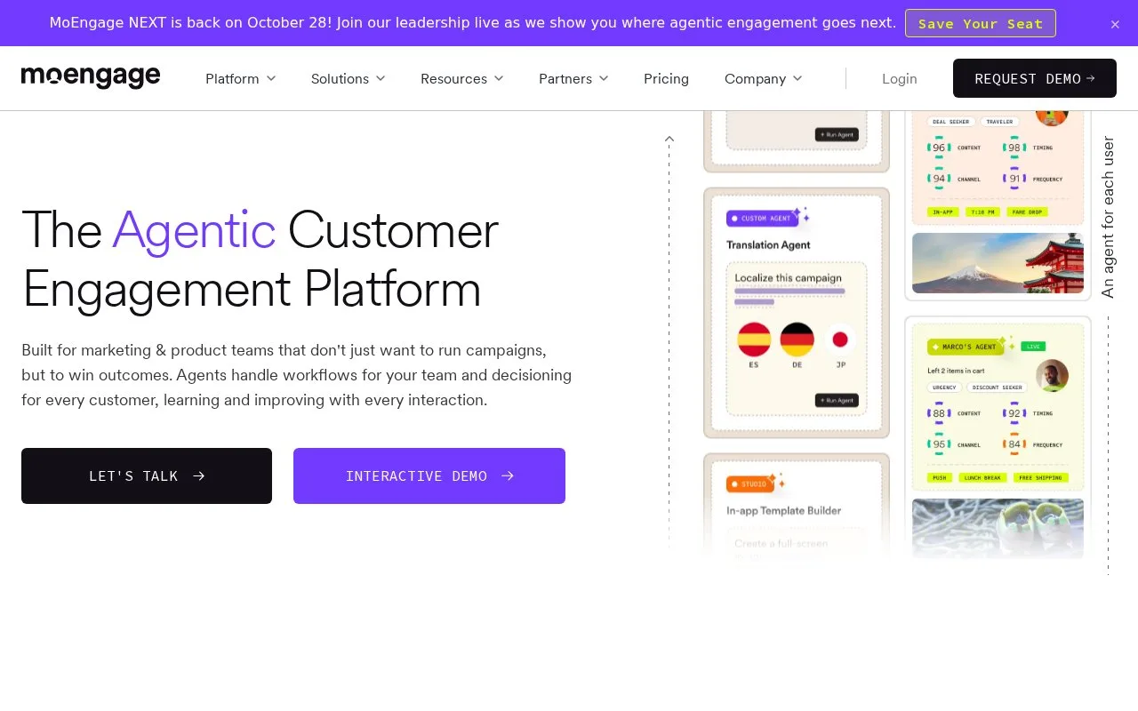Click the Request Demo button

click(1035, 78)
